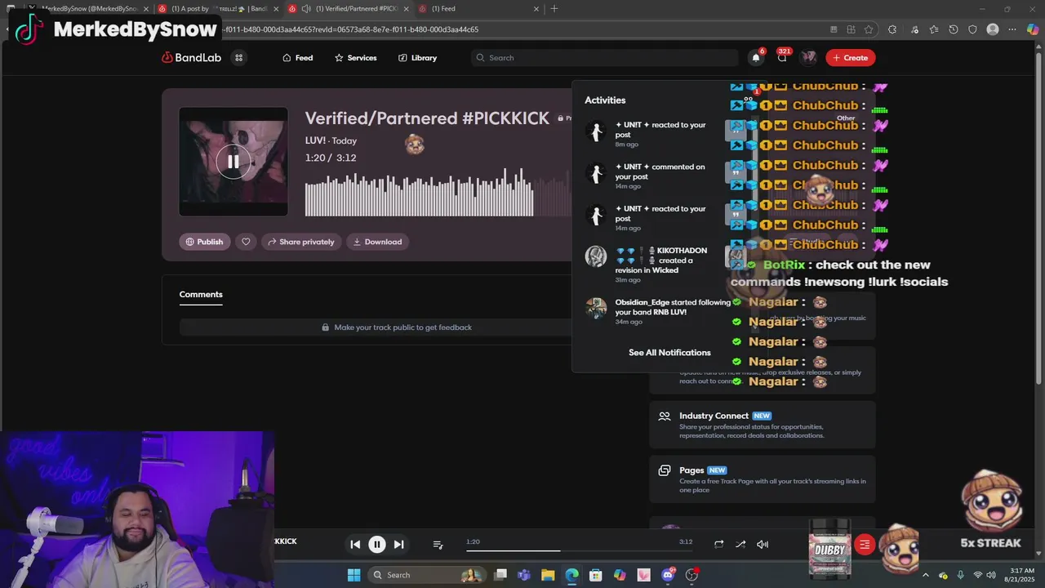The height and width of the screenshot is (588, 1045).
Task: Click the Publish button
Action: point(205,242)
